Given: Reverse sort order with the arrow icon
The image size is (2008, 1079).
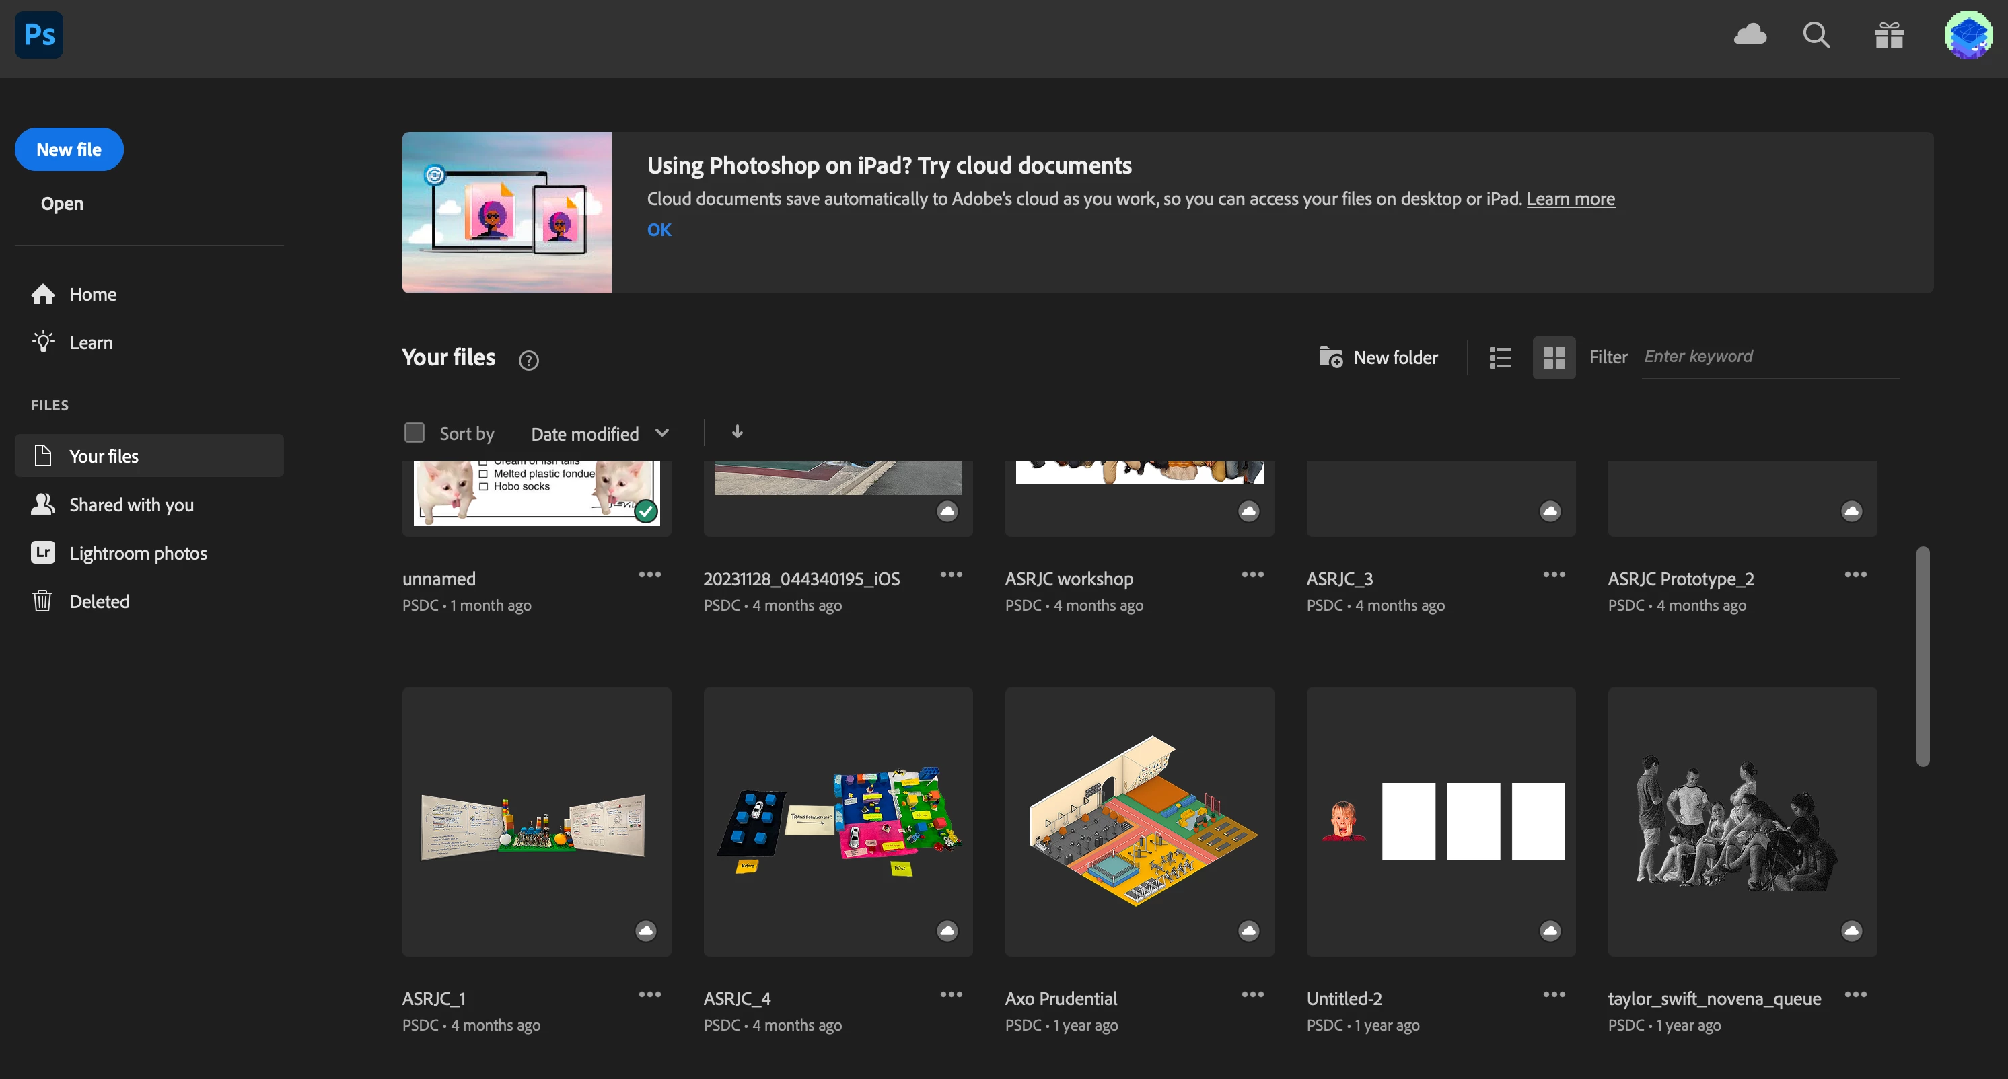Looking at the screenshot, I should tap(737, 432).
